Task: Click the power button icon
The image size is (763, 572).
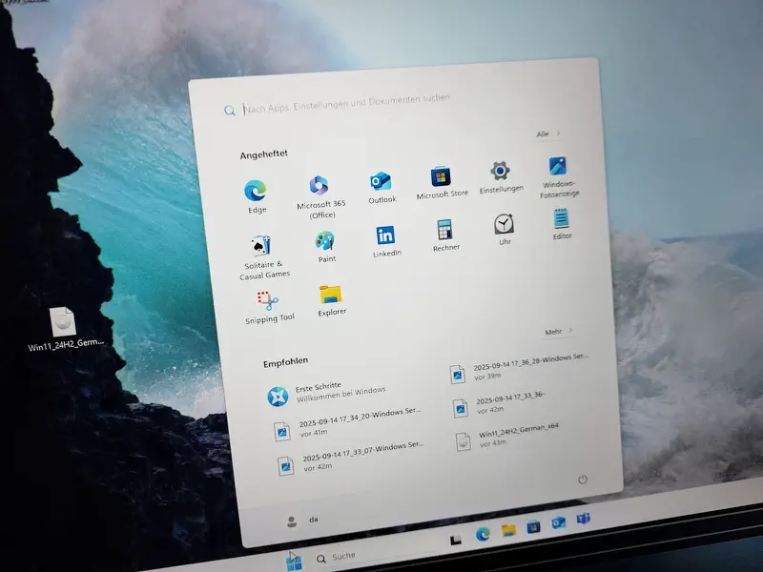Action: click(582, 480)
